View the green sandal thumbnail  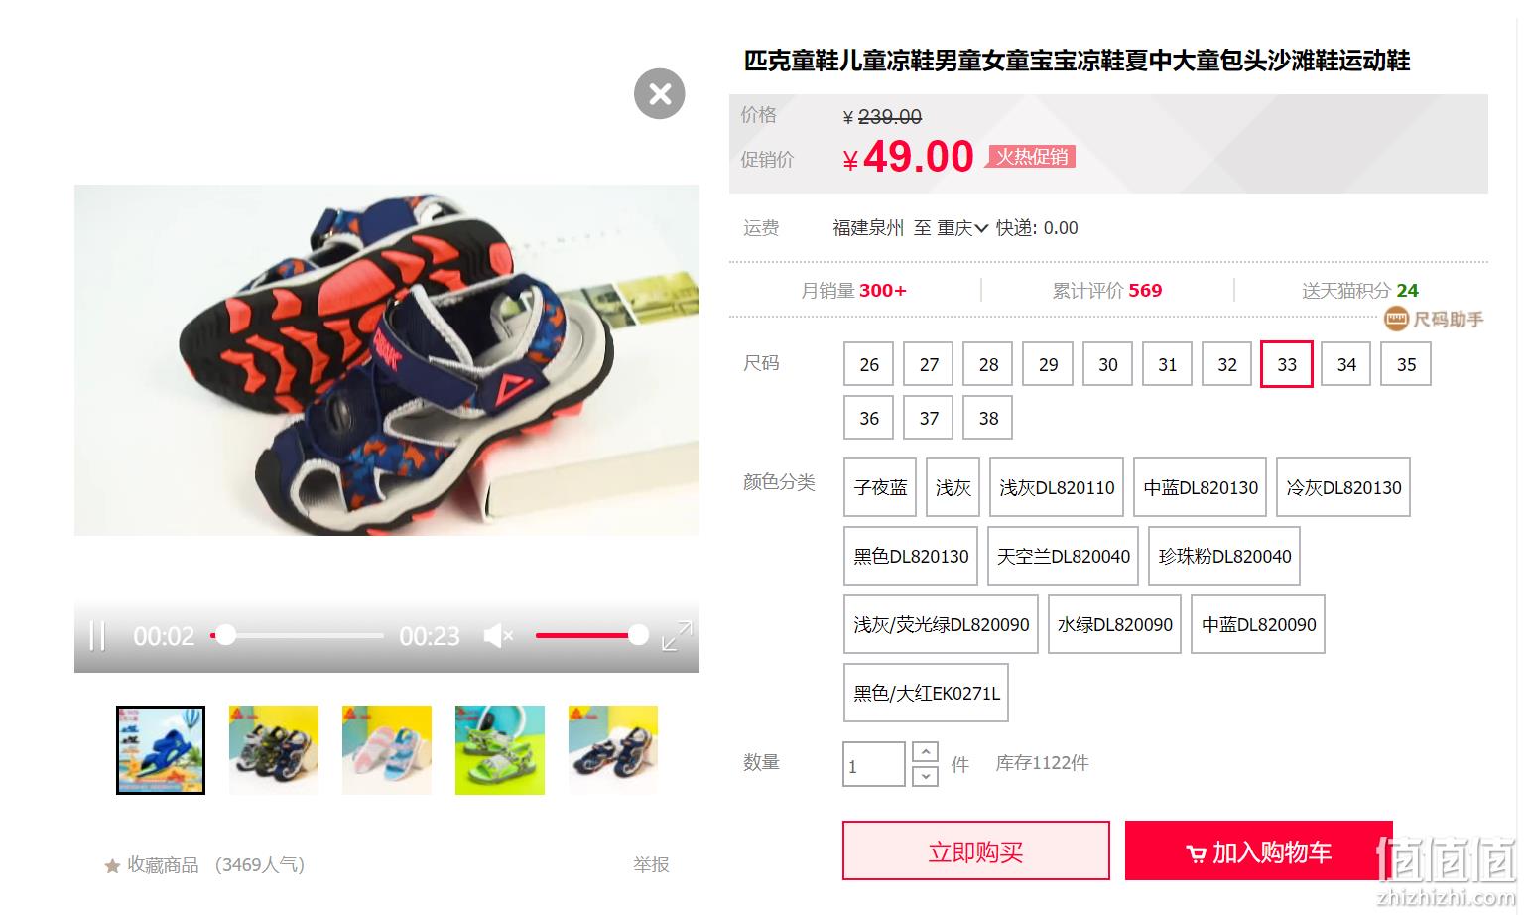(x=500, y=750)
